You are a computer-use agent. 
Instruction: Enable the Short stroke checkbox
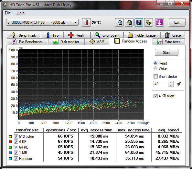(155, 77)
